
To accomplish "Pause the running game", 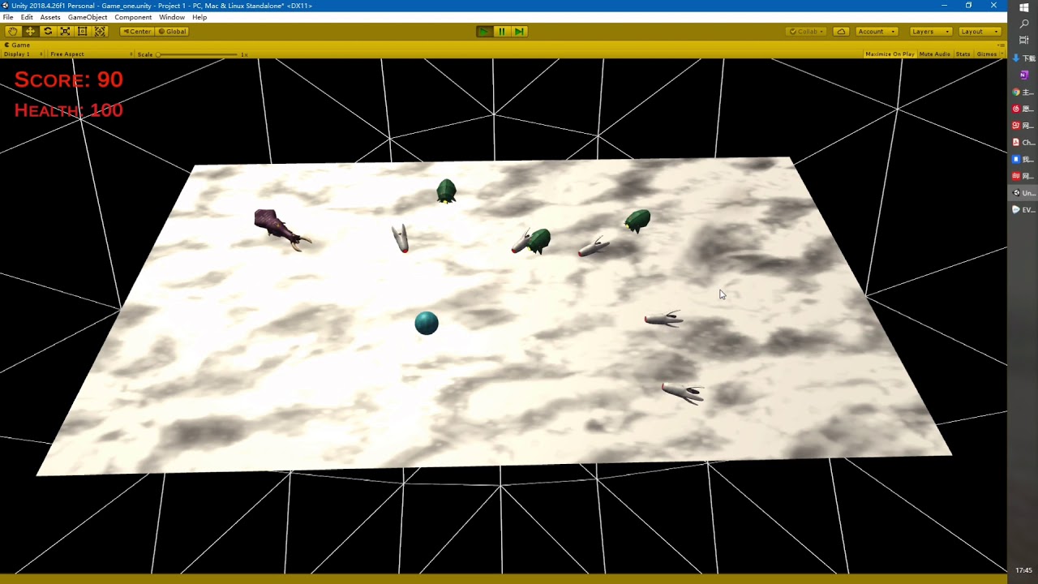I will point(502,31).
